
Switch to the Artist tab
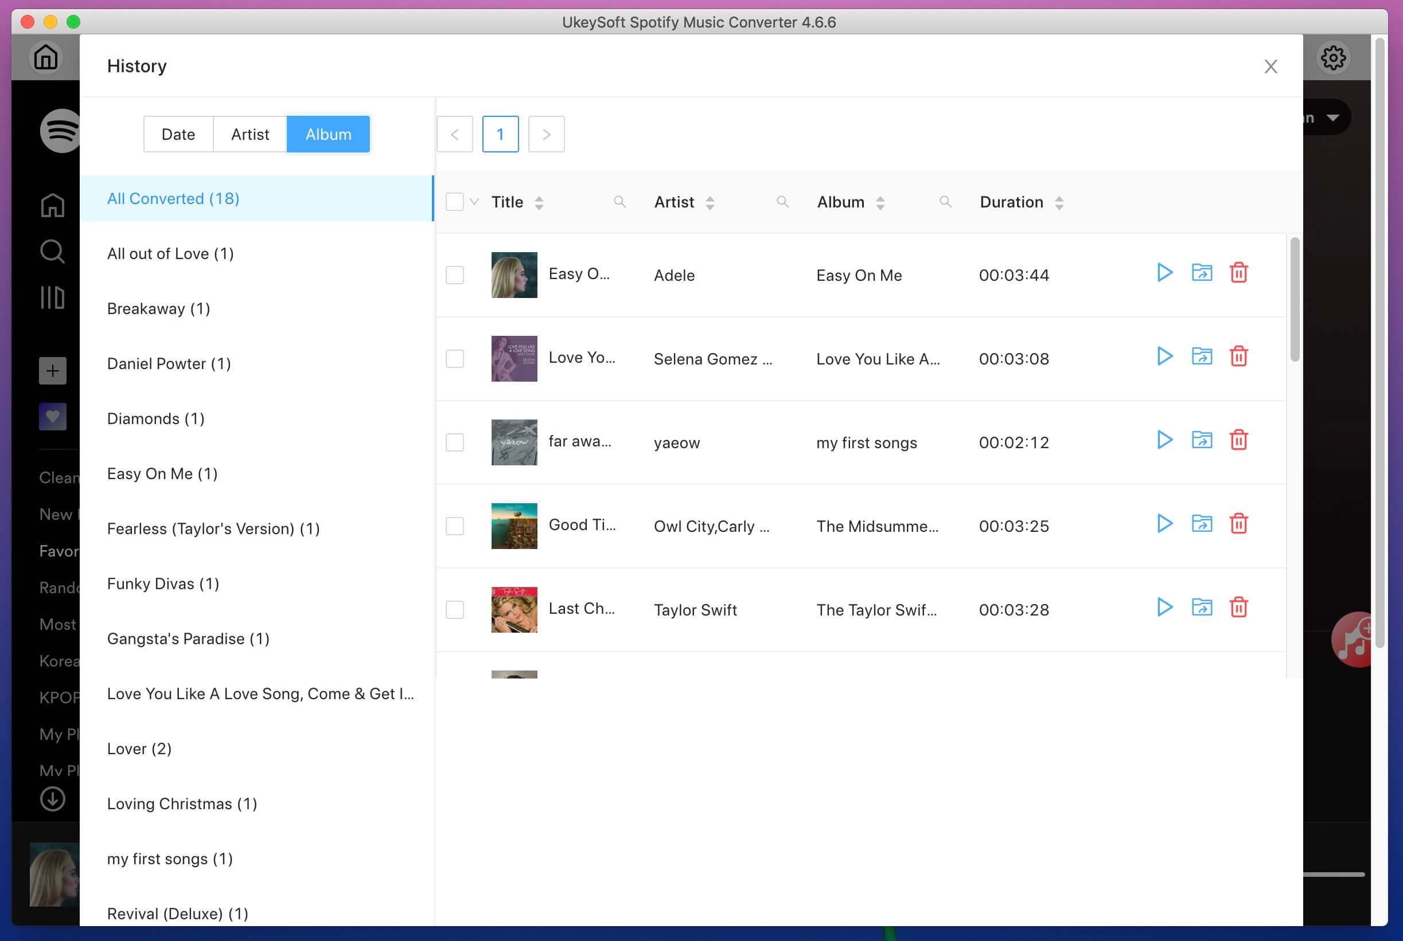[250, 135]
